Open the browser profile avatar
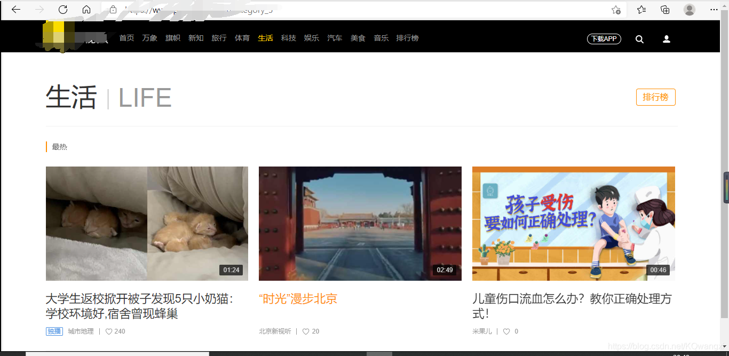The width and height of the screenshot is (729, 356). (690, 10)
